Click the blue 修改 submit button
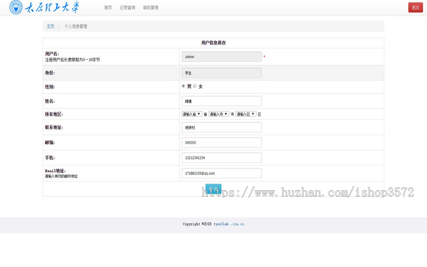Viewport: 427px width, 267px height. click(x=213, y=189)
